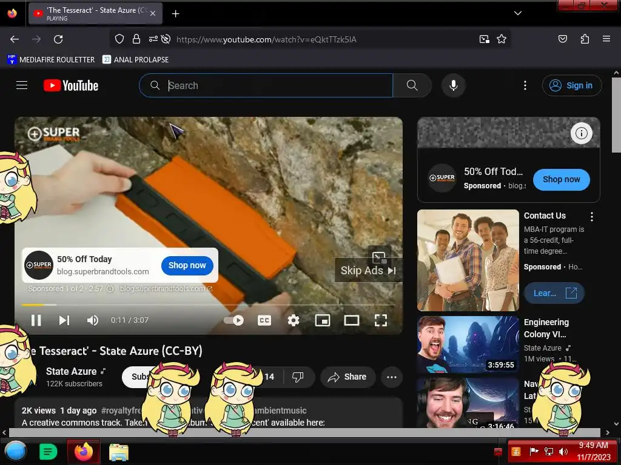Viewport: 621px width, 465px height.
Task: Enter full screen mode in the player
Action: point(381,320)
